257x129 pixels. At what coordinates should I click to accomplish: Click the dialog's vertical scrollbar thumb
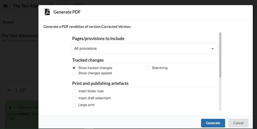pos(220,55)
